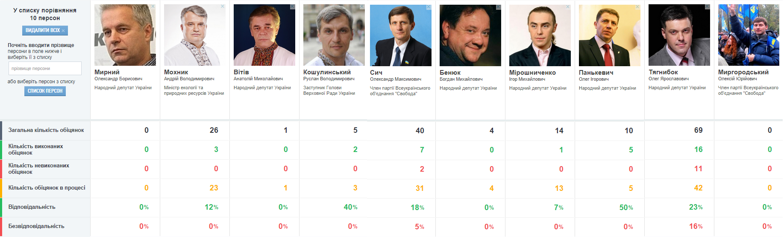The image size is (784, 237).
Task: Open the Тягнибок name link
Action: tap(663, 72)
